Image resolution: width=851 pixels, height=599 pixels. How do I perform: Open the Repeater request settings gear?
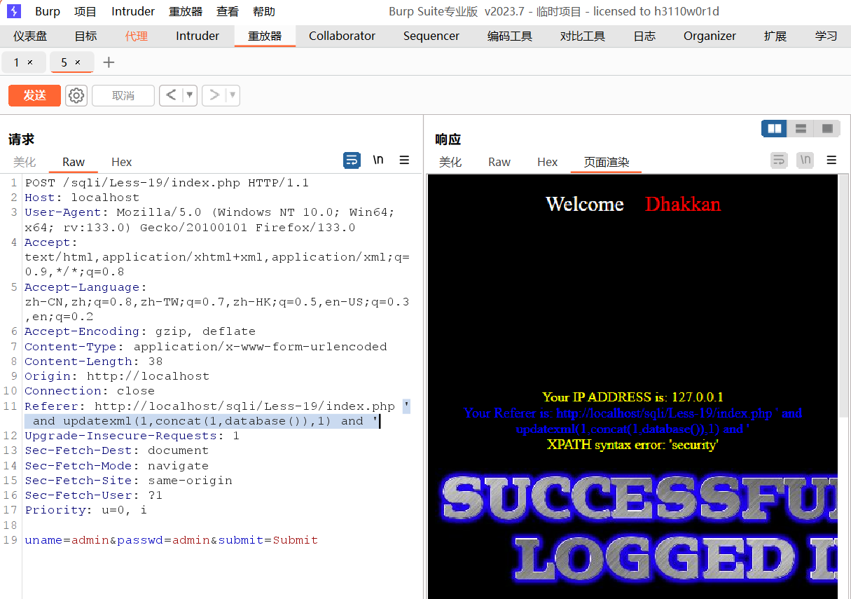point(76,95)
